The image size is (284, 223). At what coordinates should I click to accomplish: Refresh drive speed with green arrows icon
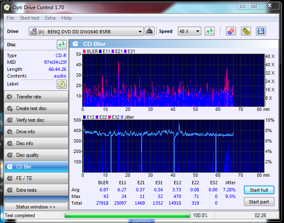click(210, 31)
